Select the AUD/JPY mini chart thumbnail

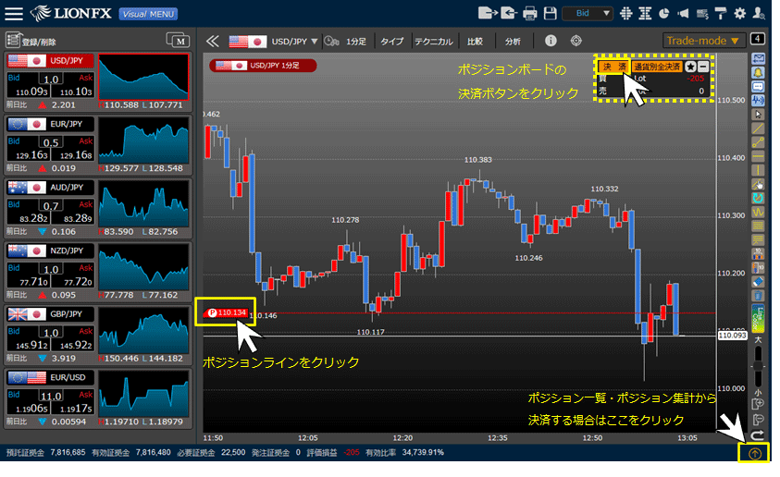coord(143,203)
